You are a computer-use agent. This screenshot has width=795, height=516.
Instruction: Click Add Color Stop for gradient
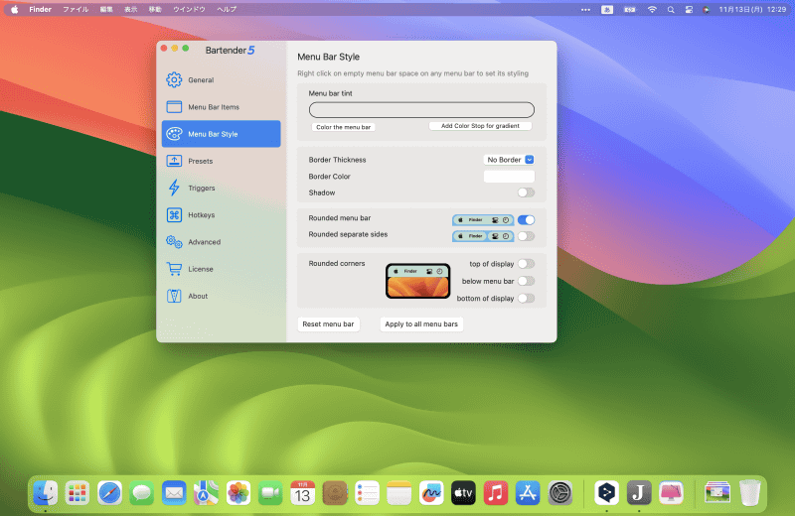point(480,126)
